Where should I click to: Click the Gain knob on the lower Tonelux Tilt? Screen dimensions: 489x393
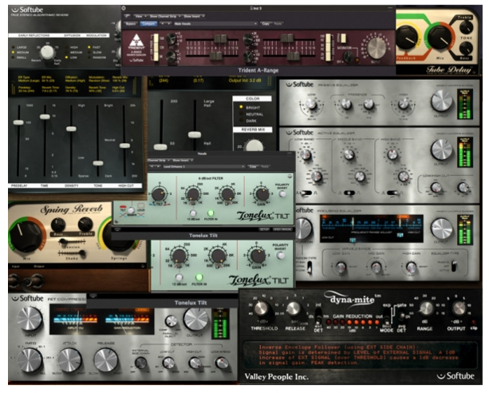(258, 256)
